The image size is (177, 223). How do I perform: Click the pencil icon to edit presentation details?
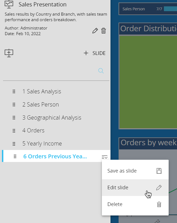click(95, 31)
